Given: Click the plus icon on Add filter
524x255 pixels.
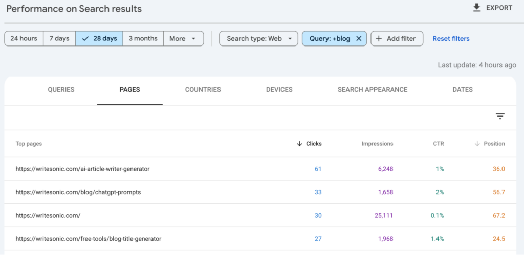Looking at the screenshot, I should pos(379,39).
